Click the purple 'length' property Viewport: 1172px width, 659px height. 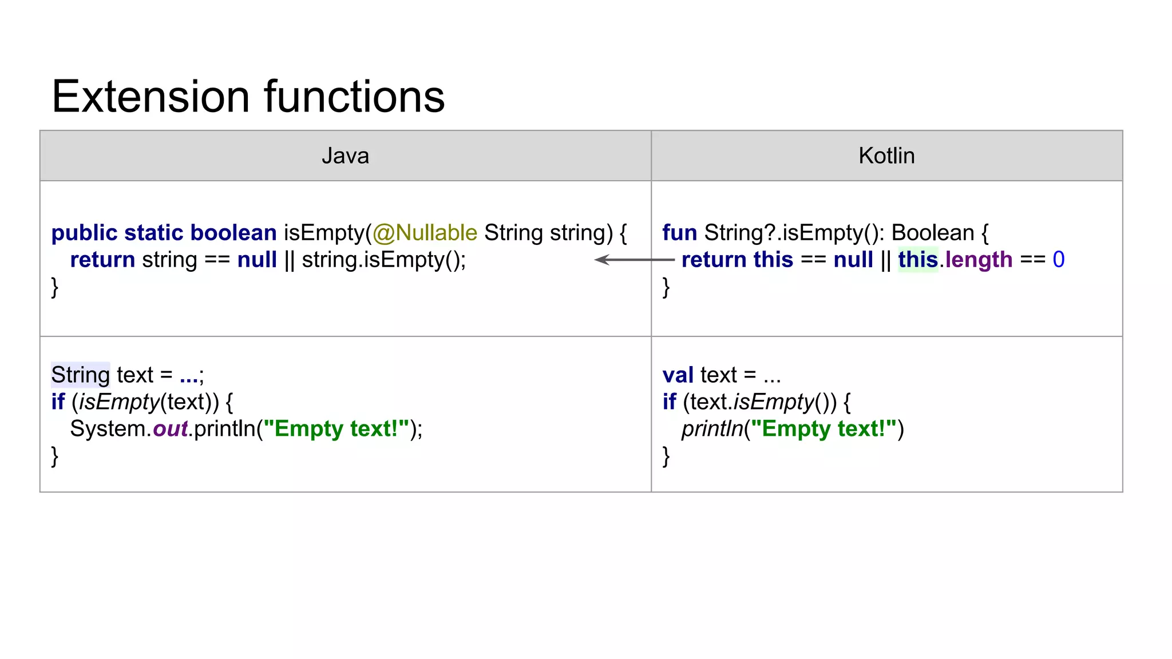979,260
